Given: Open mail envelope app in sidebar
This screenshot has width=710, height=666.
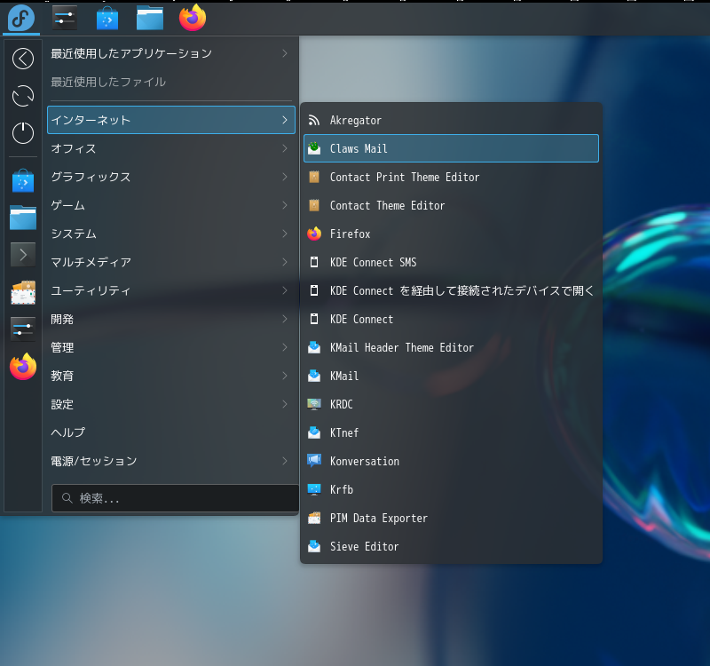Looking at the screenshot, I should (23, 292).
